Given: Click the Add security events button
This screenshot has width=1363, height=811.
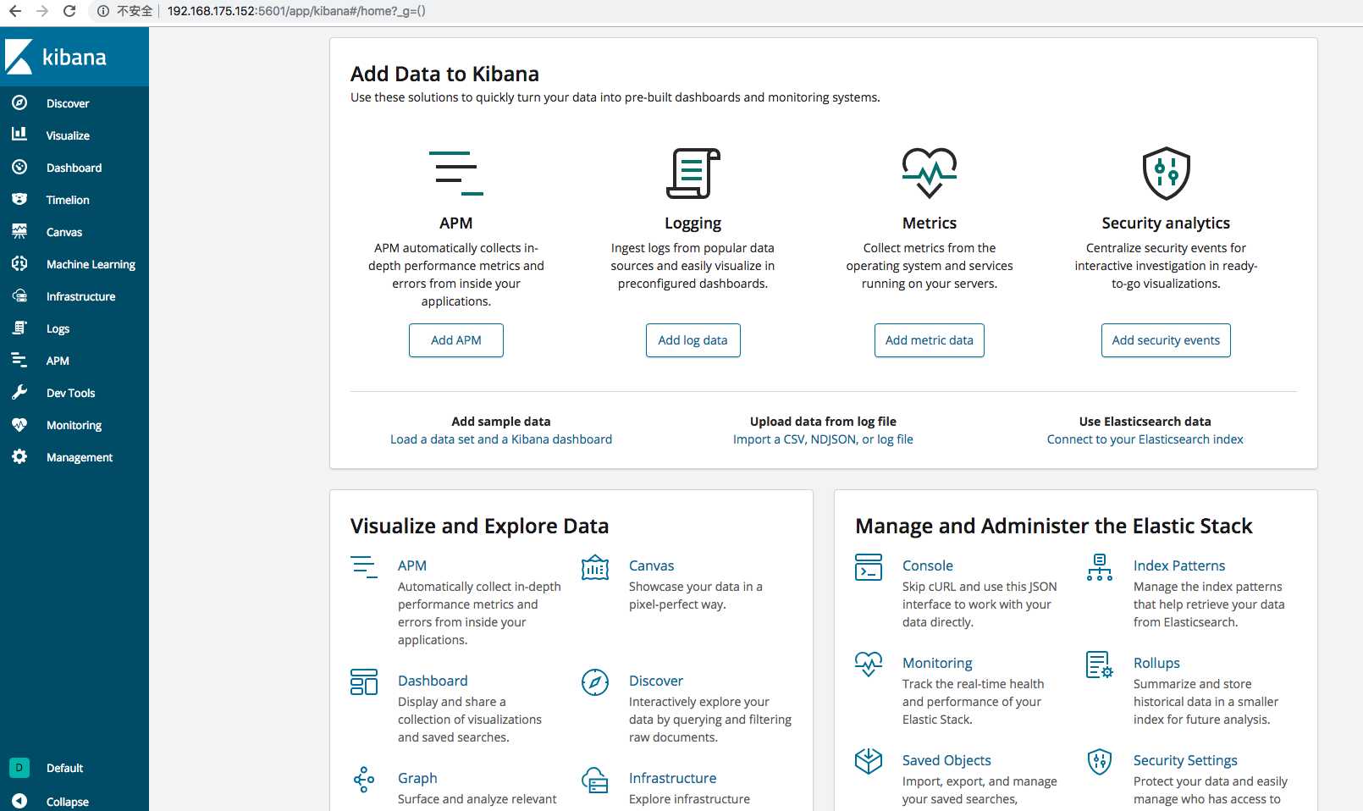Looking at the screenshot, I should point(1166,340).
